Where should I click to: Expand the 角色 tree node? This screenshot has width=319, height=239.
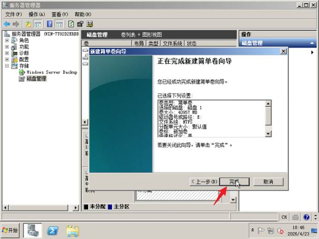pos(7,41)
